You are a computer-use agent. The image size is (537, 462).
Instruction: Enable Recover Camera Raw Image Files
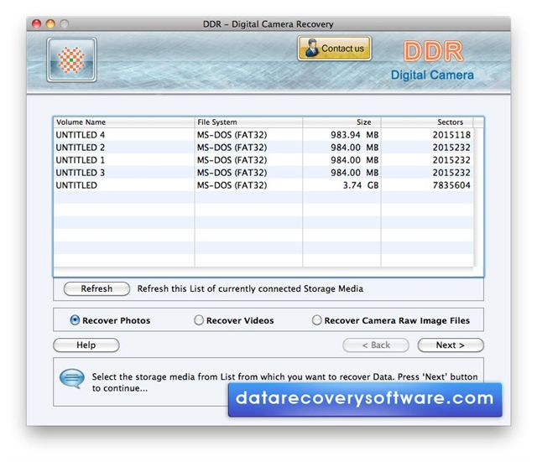[317, 320]
